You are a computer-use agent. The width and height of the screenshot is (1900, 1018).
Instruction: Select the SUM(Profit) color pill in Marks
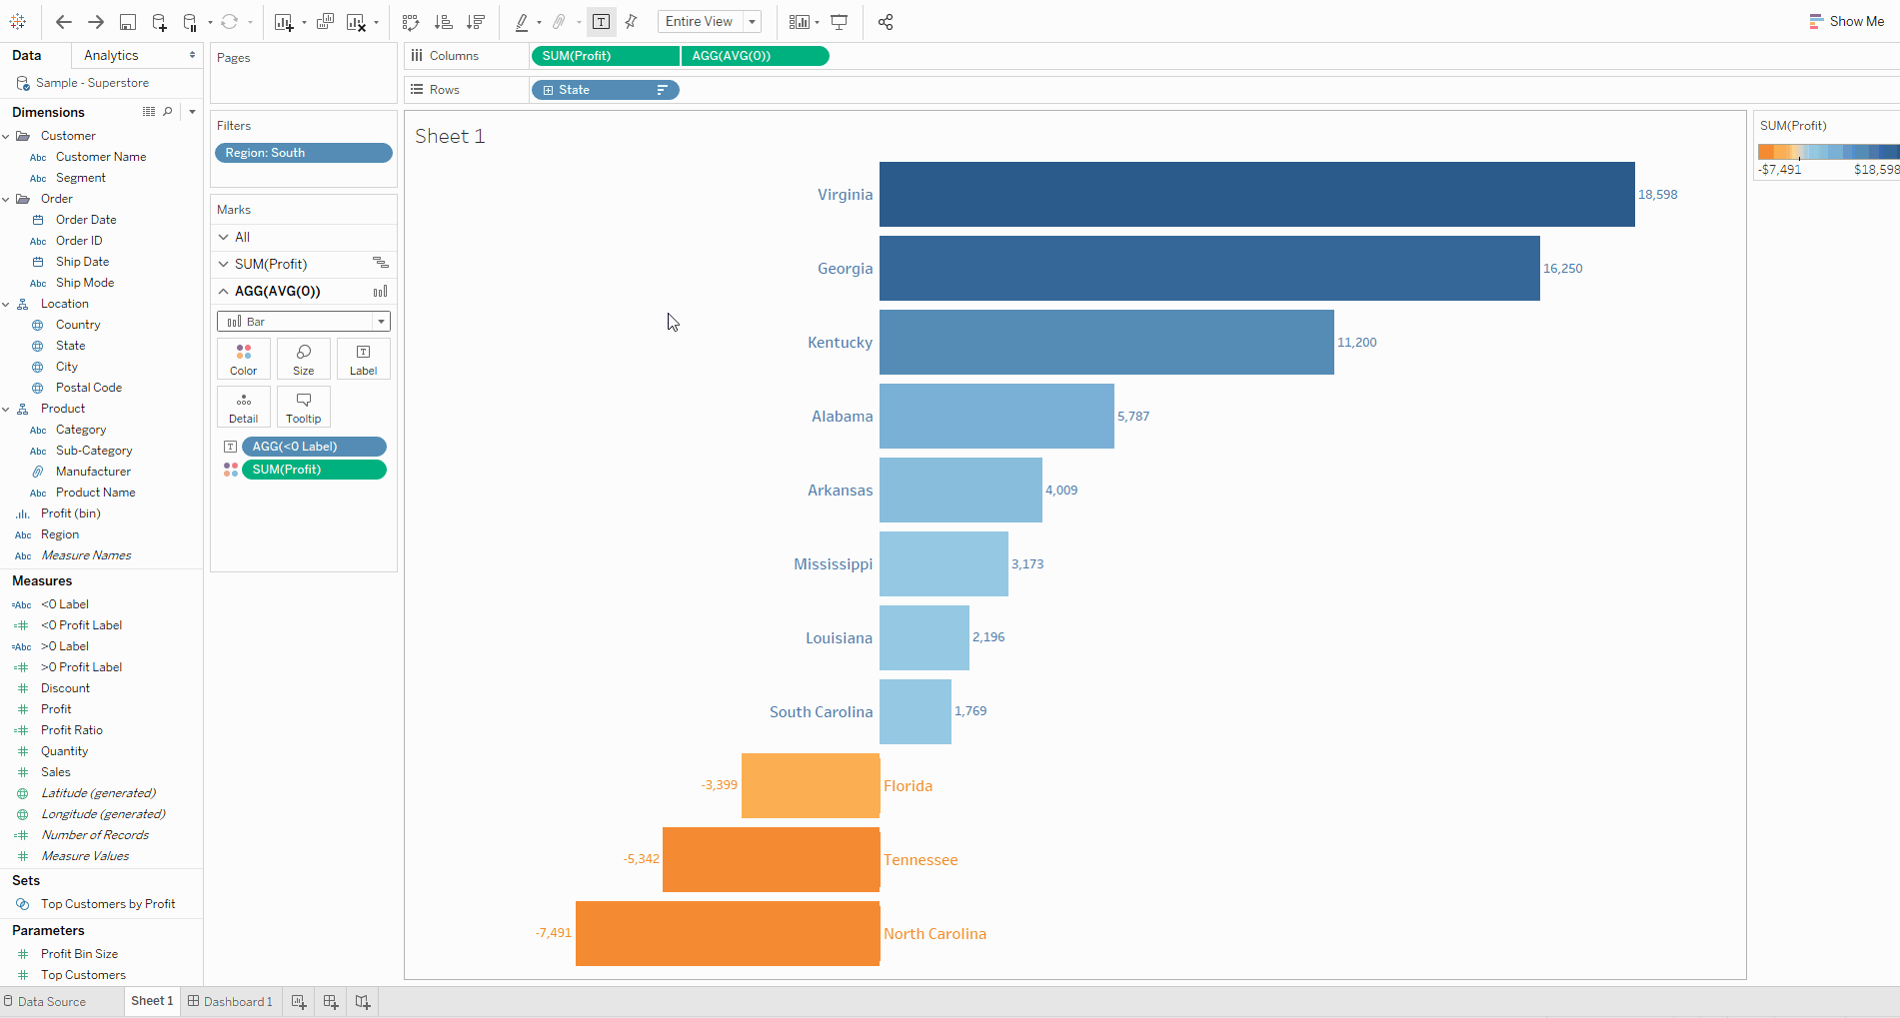(x=314, y=470)
